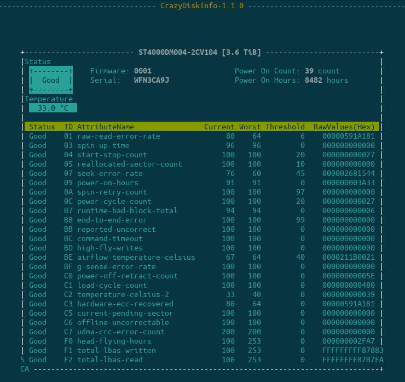Viewport: 405px width, 382px height.
Task: Select the spin-up-time attribute
Action: point(103,145)
